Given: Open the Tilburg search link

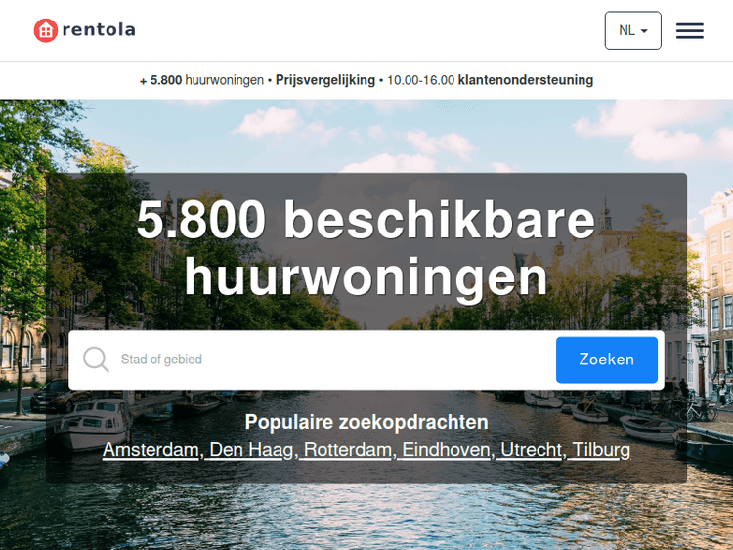Looking at the screenshot, I should click(x=601, y=450).
